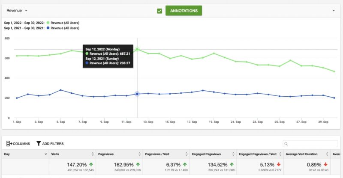The image size is (343, 178).
Task: Sort by Pageviews / Visit sort icon
Action: point(186,154)
